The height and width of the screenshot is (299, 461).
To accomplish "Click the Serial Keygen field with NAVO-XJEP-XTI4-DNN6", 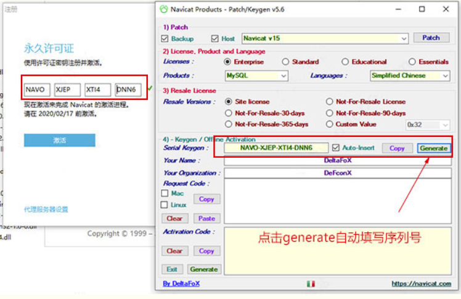I will coord(276,148).
